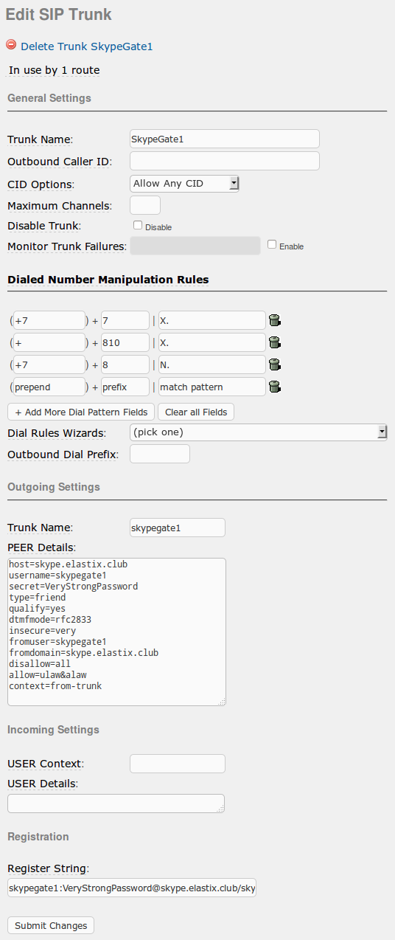Grab the PEER Details textarea resize handle
395x940 pixels.
point(222,702)
